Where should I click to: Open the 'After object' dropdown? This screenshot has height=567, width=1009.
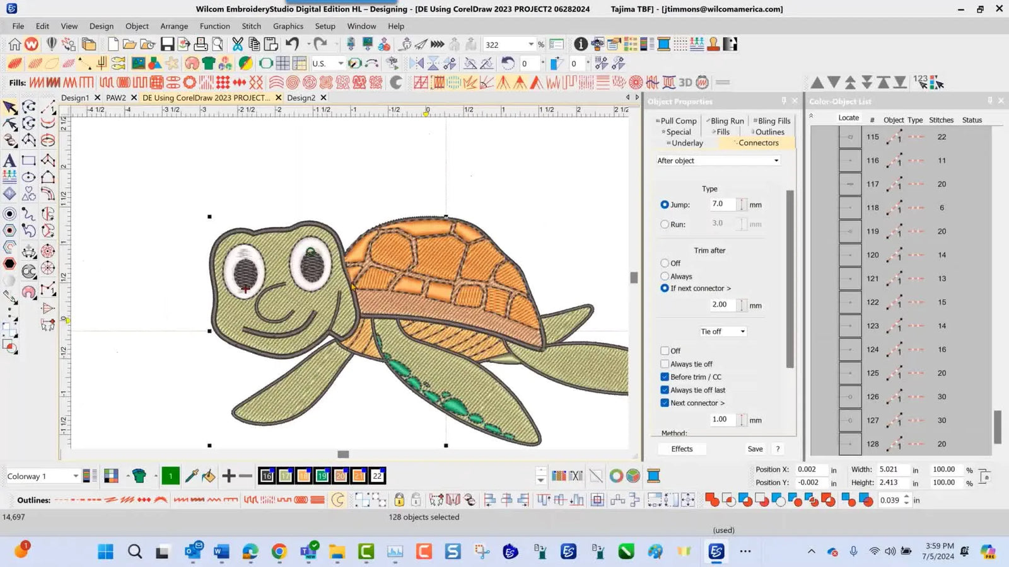point(718,161)
